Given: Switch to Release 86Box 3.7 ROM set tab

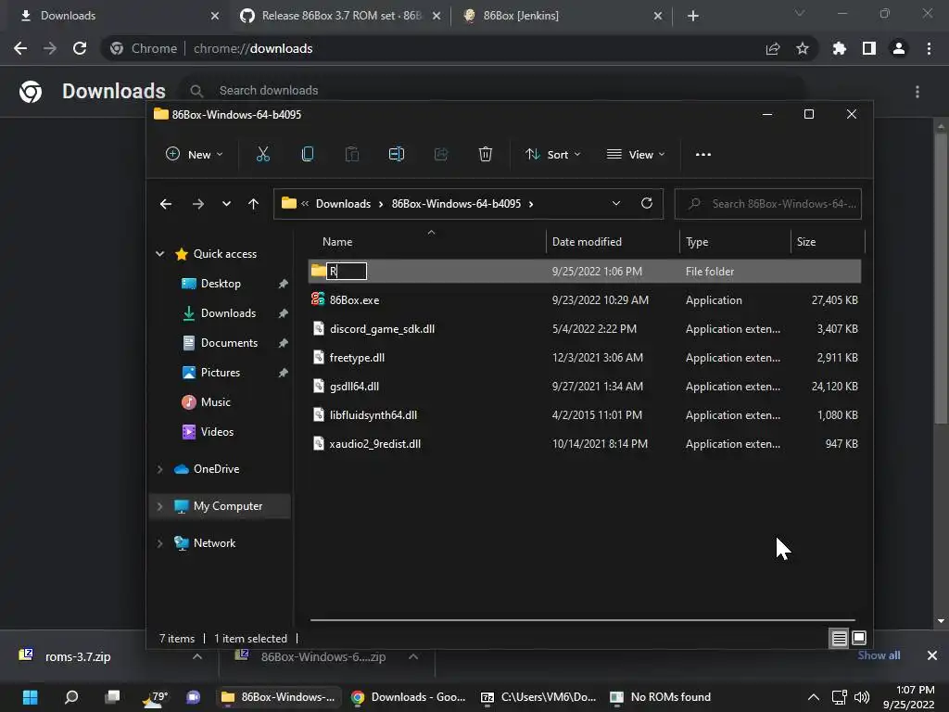Looking at the screenshot, I should (x=342, y=16).
